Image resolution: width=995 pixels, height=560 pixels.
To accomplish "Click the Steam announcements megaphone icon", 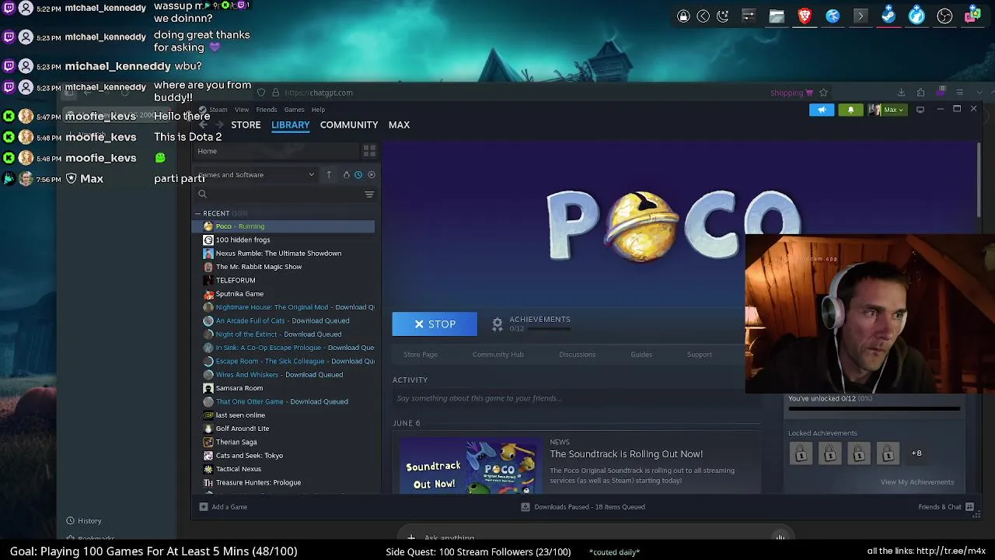I will coord(822,110).
